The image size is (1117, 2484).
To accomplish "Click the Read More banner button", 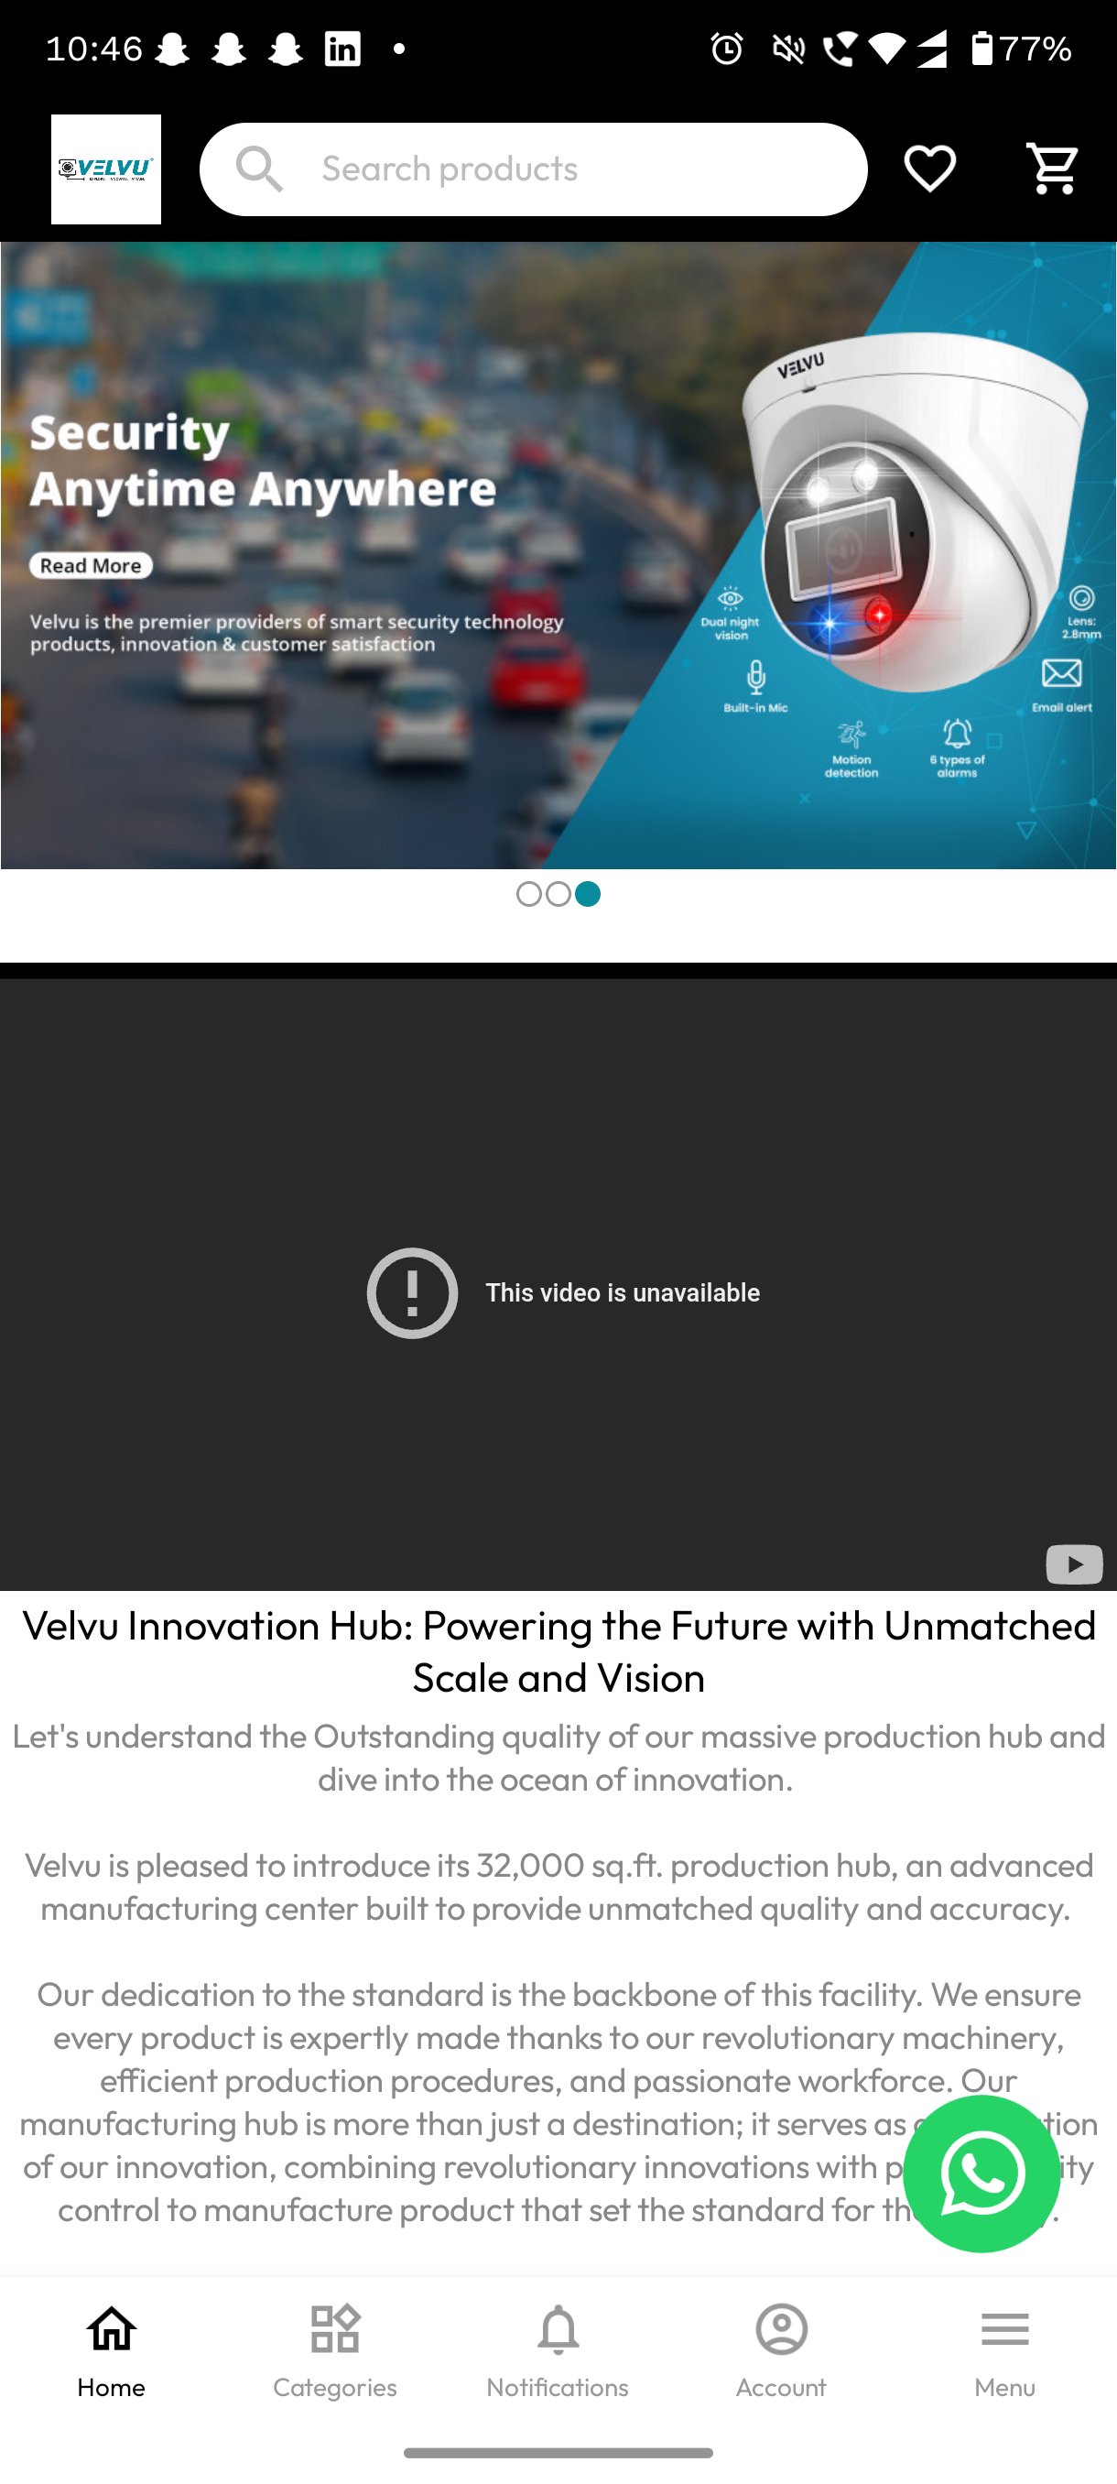I will click(x=91, y=565).
